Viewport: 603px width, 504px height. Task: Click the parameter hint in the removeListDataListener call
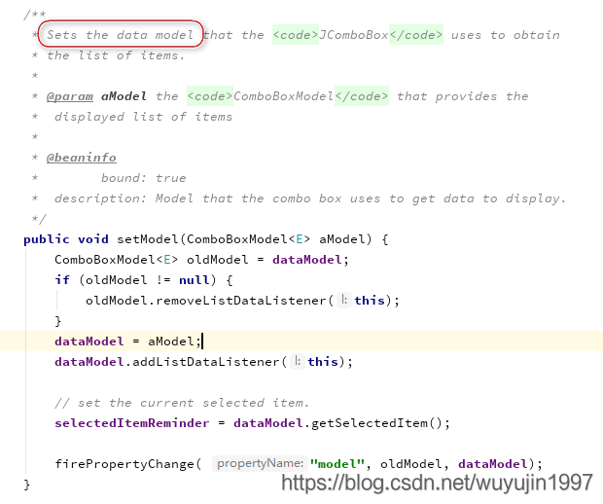[x=344, y=300]
